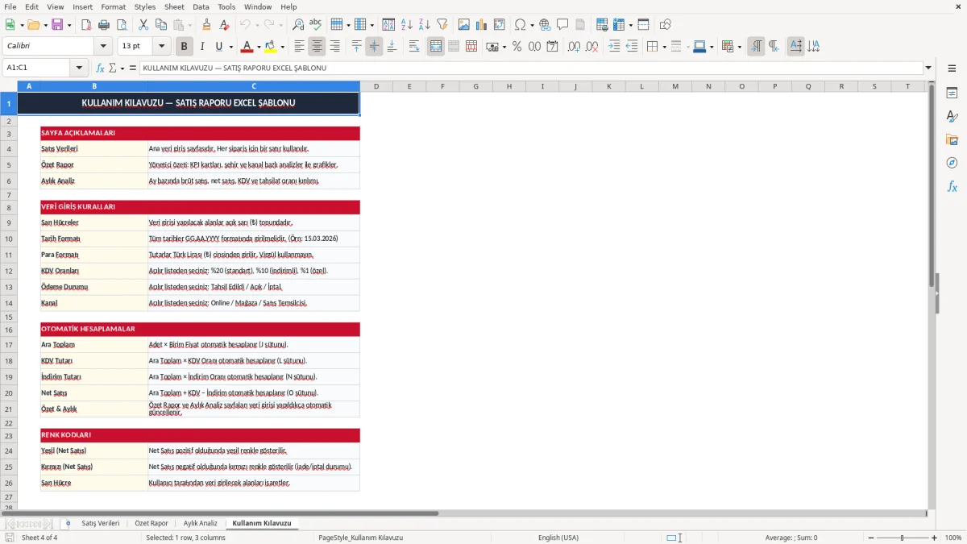The height and width of the screenshot is (544, 967).
Task: Run the spelling check
Action: click(315, 25)
